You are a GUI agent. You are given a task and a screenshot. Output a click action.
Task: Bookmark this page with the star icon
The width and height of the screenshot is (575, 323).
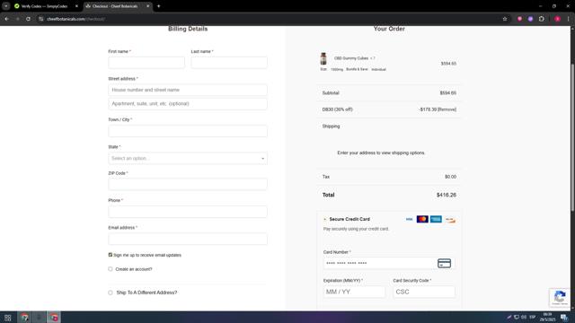point(505,19)
